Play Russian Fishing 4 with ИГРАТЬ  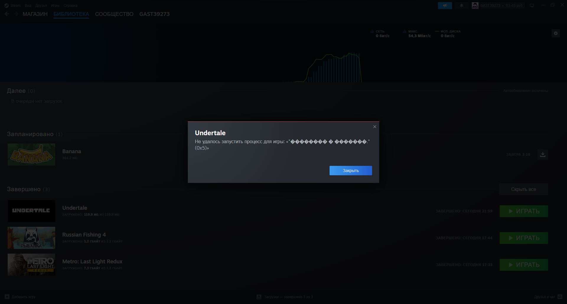(x=524, y=238)
